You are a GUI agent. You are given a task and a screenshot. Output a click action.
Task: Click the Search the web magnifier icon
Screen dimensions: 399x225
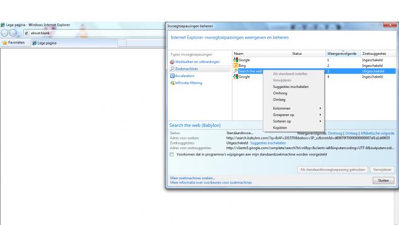click(235, 71)
